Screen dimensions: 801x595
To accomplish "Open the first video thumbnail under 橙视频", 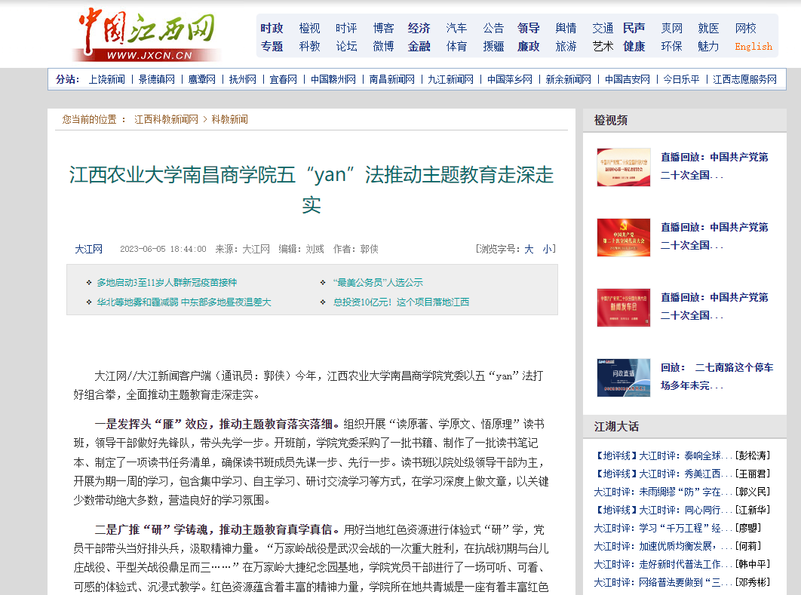I will [x=623, y=167].
